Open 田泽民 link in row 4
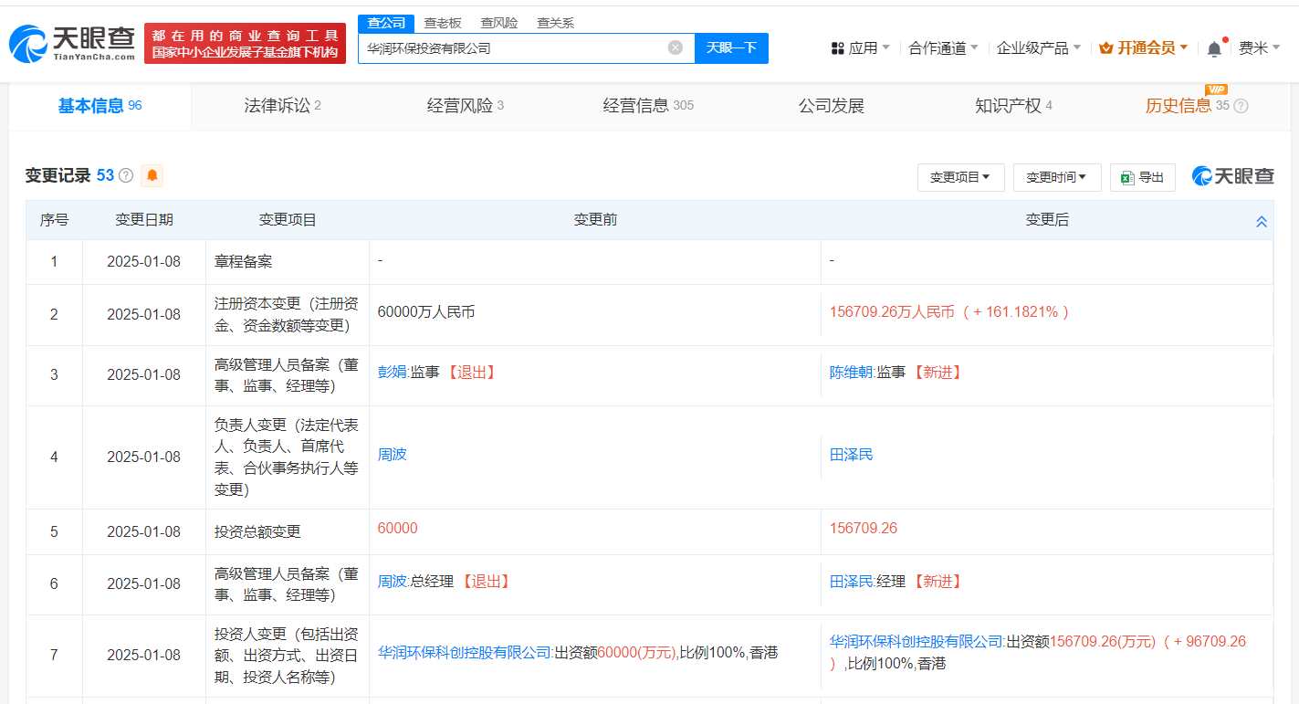The image size is (1299, 704). [x=851, y=454]
